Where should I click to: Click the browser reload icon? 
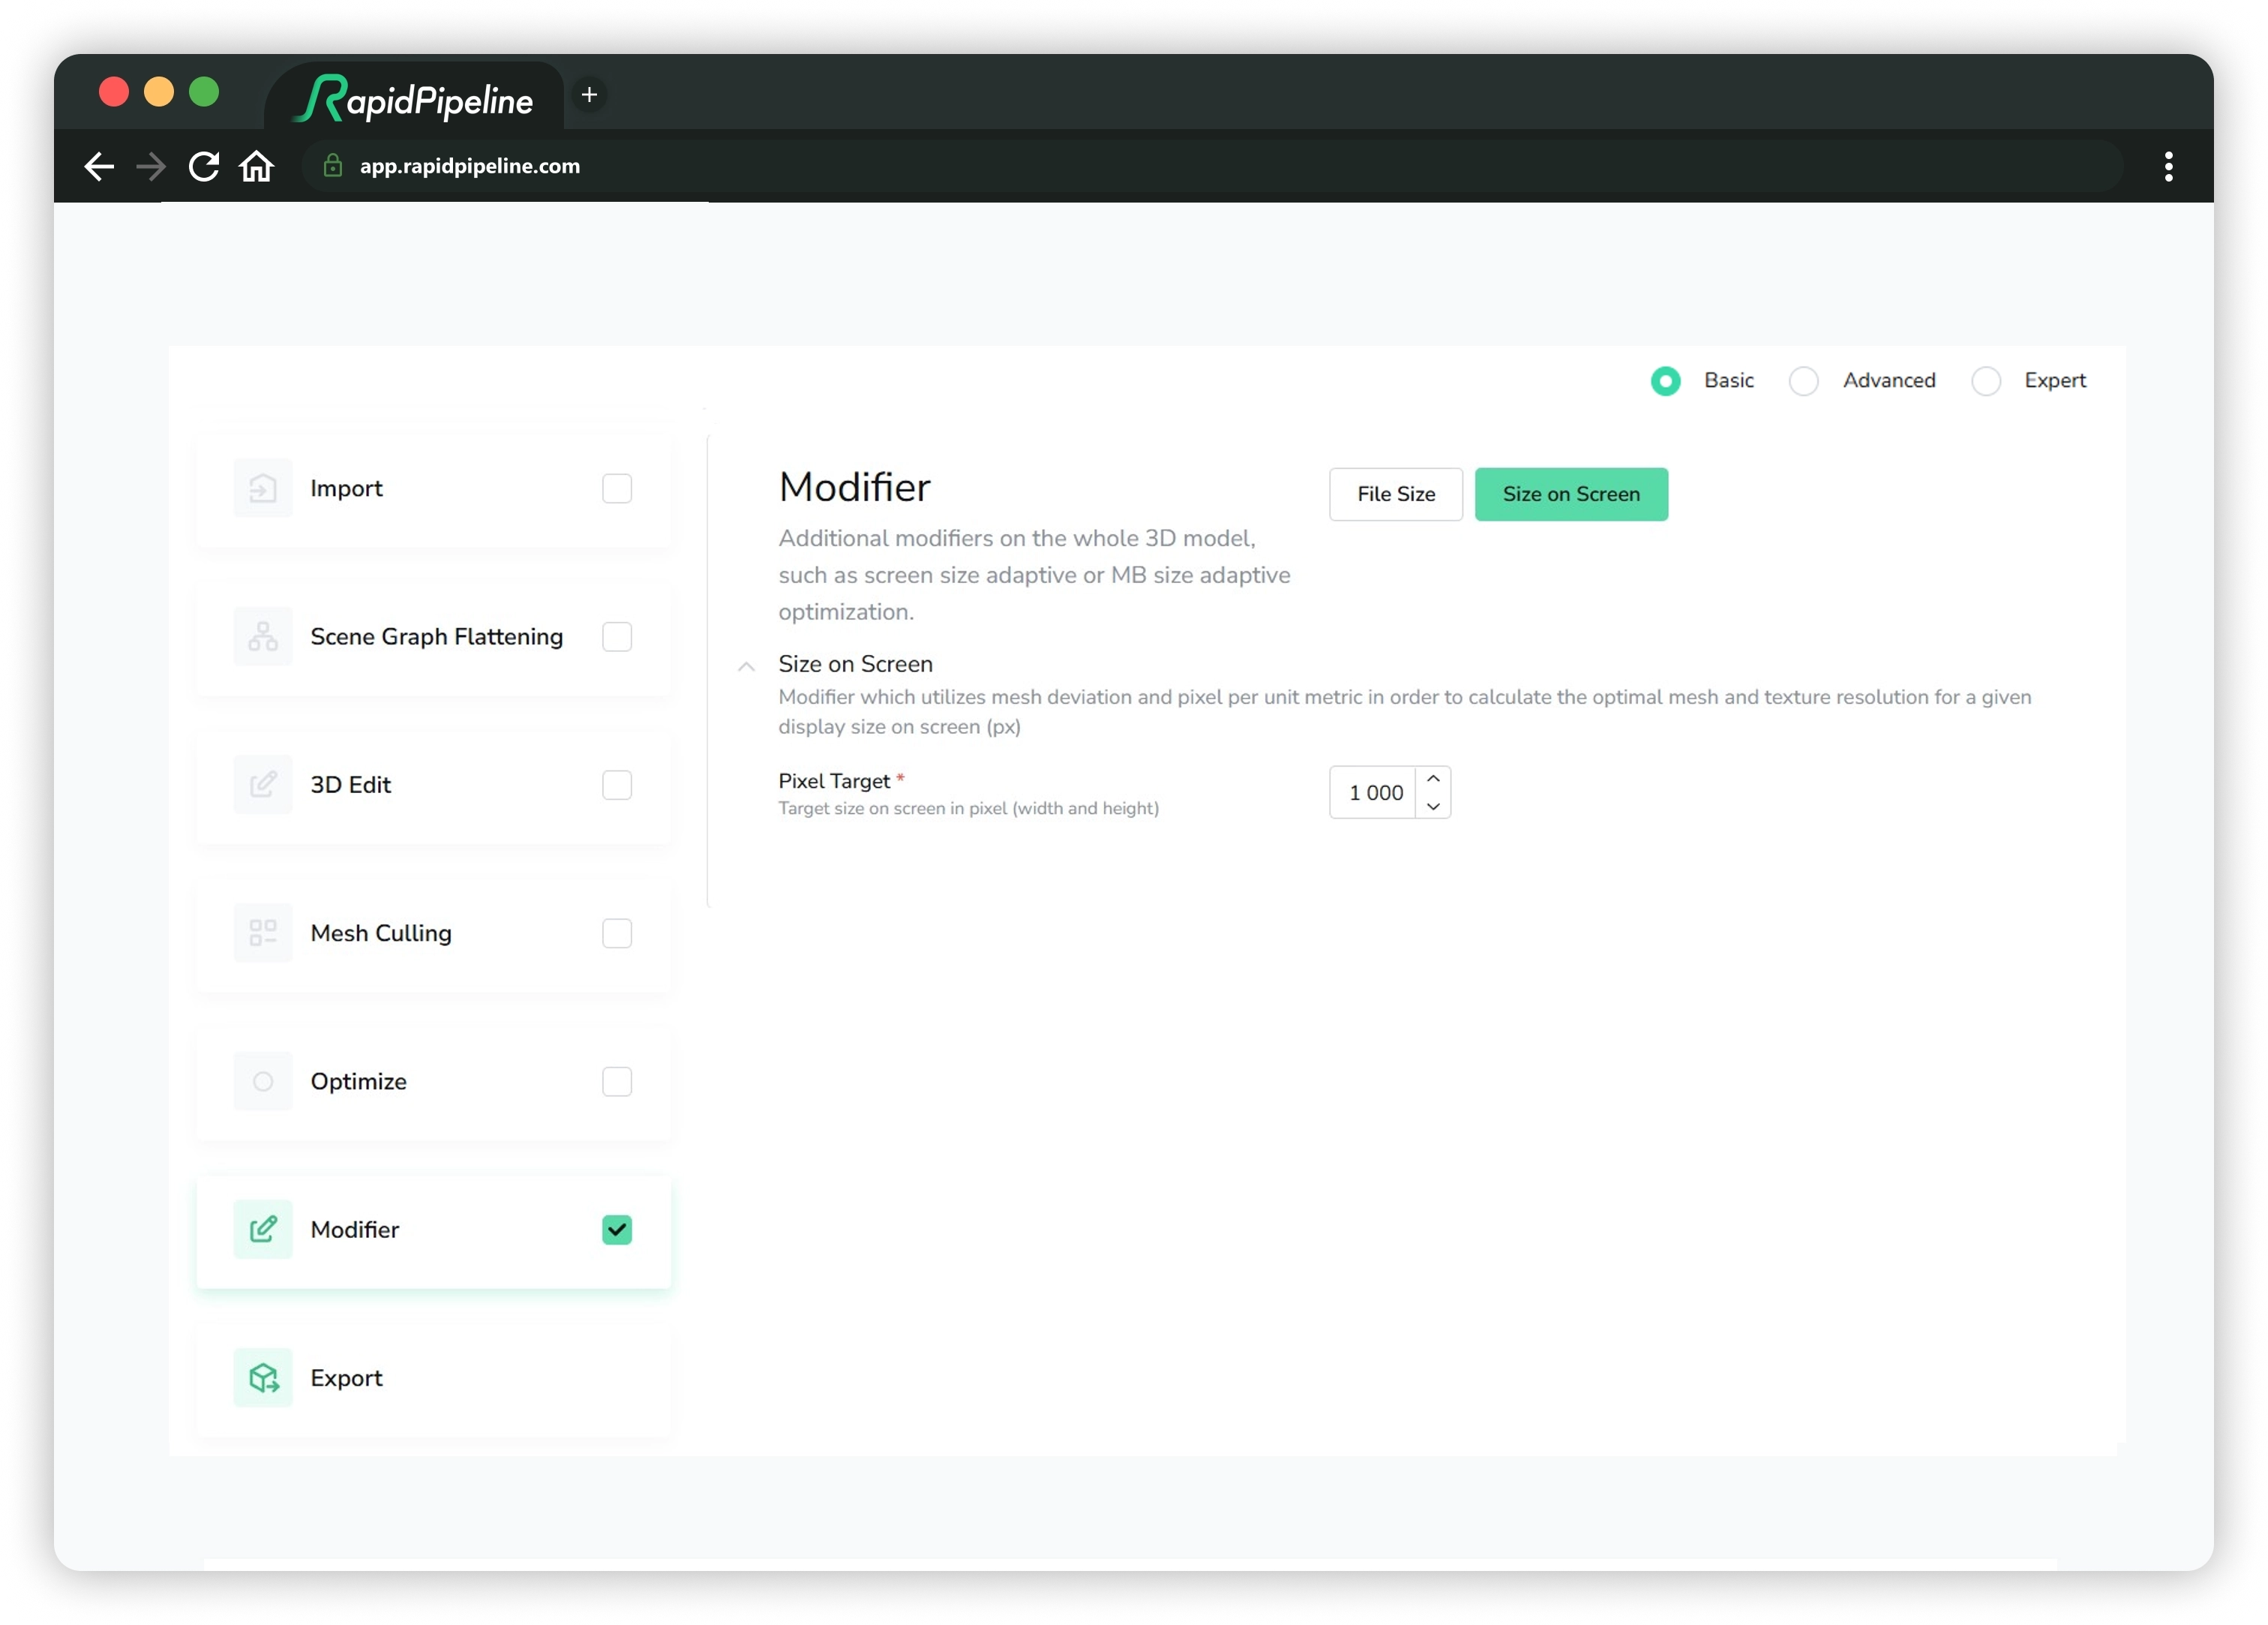click(204, 166)
